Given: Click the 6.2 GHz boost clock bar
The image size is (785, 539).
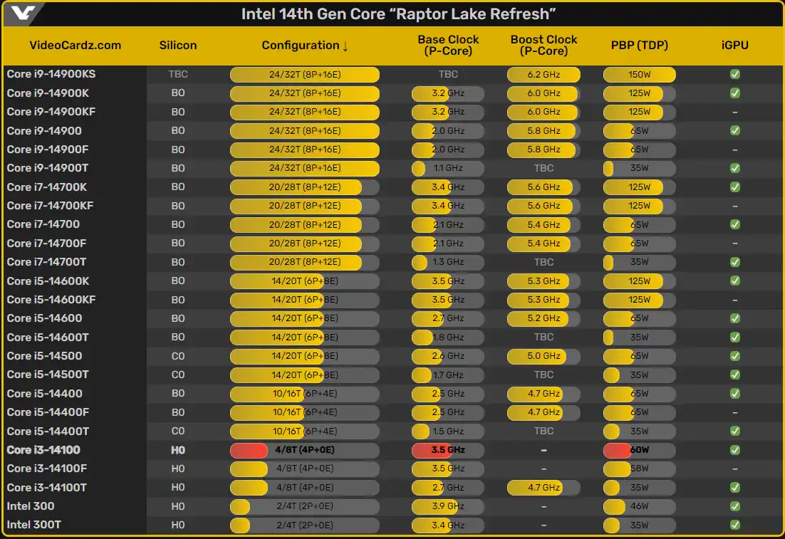Looking at the screenshot, I should click(x=544, y=75).
